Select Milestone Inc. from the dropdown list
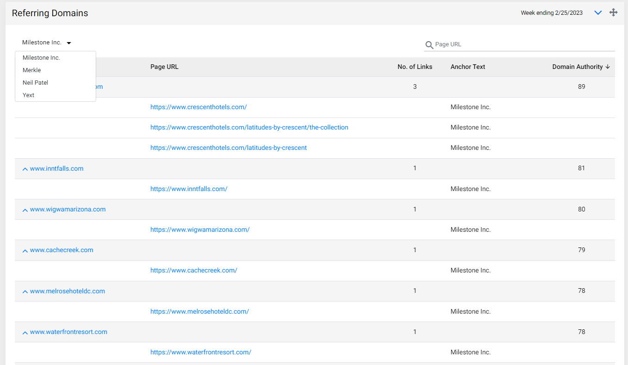Viewport: 628px width, 365px height. click(x=55, y=58)
